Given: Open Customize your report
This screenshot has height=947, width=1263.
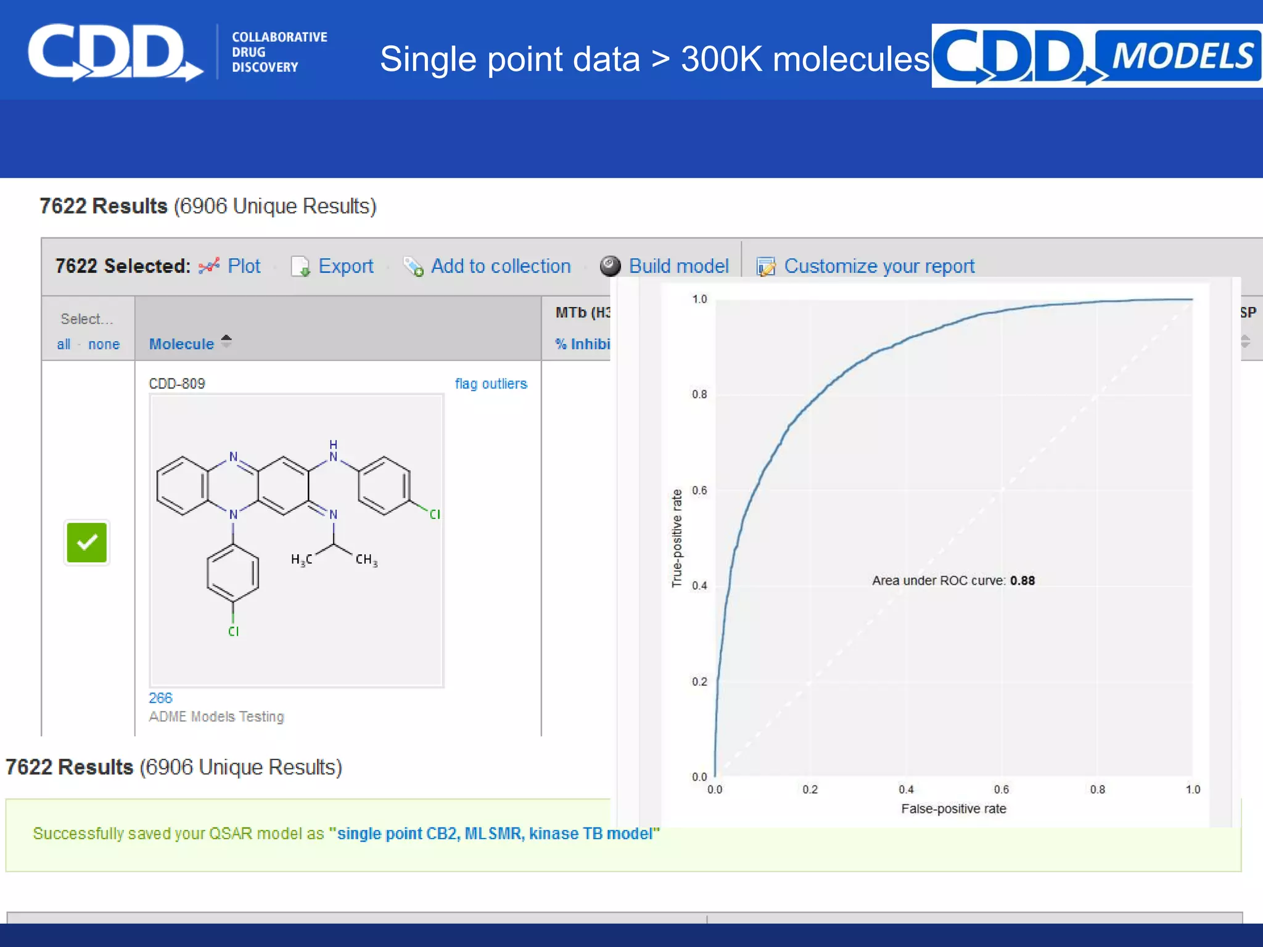Looking at the screenshot, I should (879, 266).
